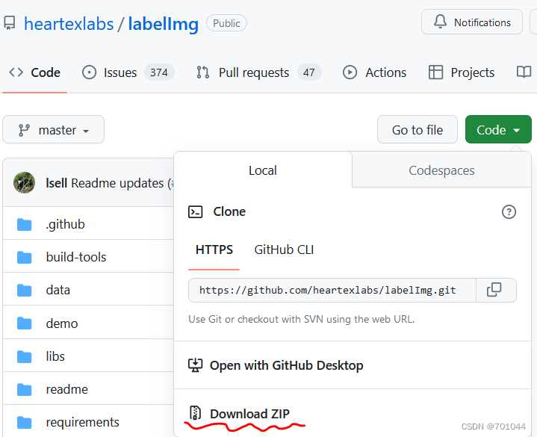Open the lsell author link
The height and width of the screenshot is (437, 537).
(x=57, y=183)
